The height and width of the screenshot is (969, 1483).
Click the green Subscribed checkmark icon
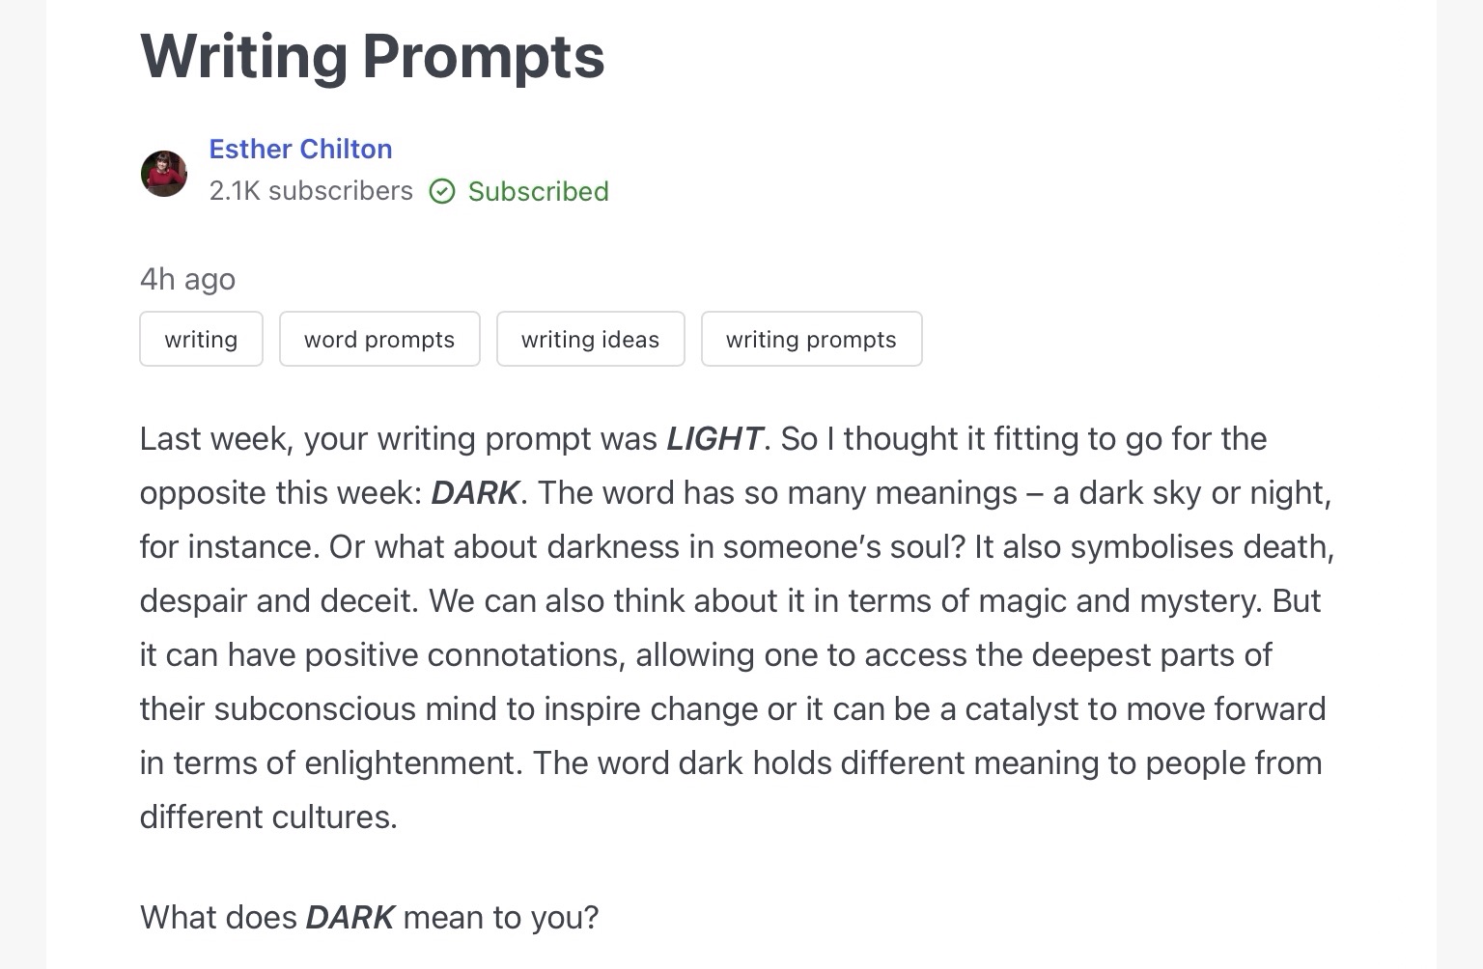click(x=442, y=191)
